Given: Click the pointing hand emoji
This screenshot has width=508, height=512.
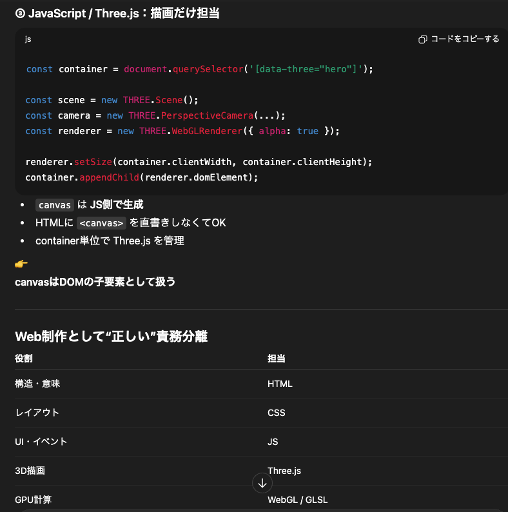Looking at the screenshot, I should coord(21,264).
